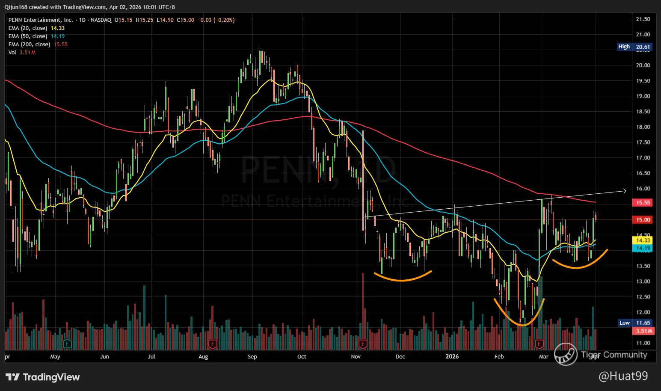
Task: Click the red 15.55 tag on price axis
Action: 643,203
